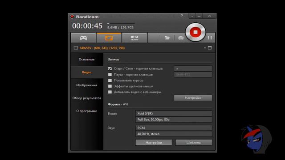Click the 48,0KHz, stereo field
The height and width of the screenshot is (160, 285).
[x=174, y=134]
